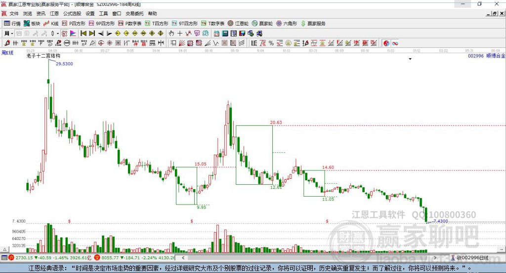Restore the inner chart child window
This screenshot has height=273, width=506.
495,13
